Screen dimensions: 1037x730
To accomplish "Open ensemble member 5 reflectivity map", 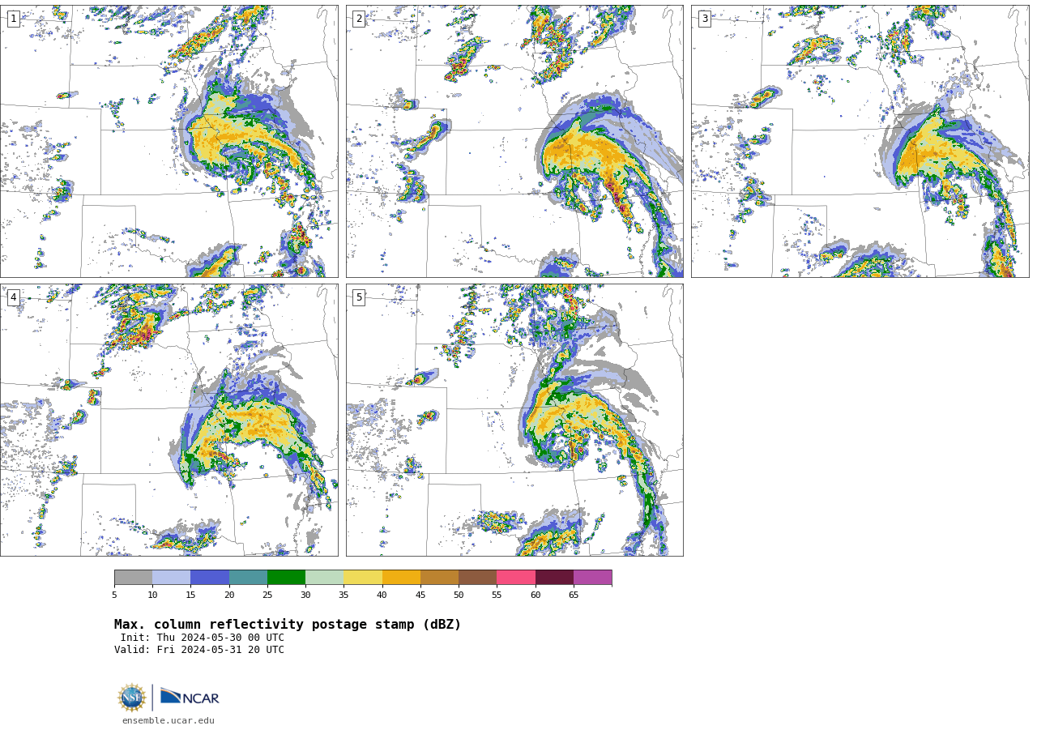I will click(x=514, y=420).
